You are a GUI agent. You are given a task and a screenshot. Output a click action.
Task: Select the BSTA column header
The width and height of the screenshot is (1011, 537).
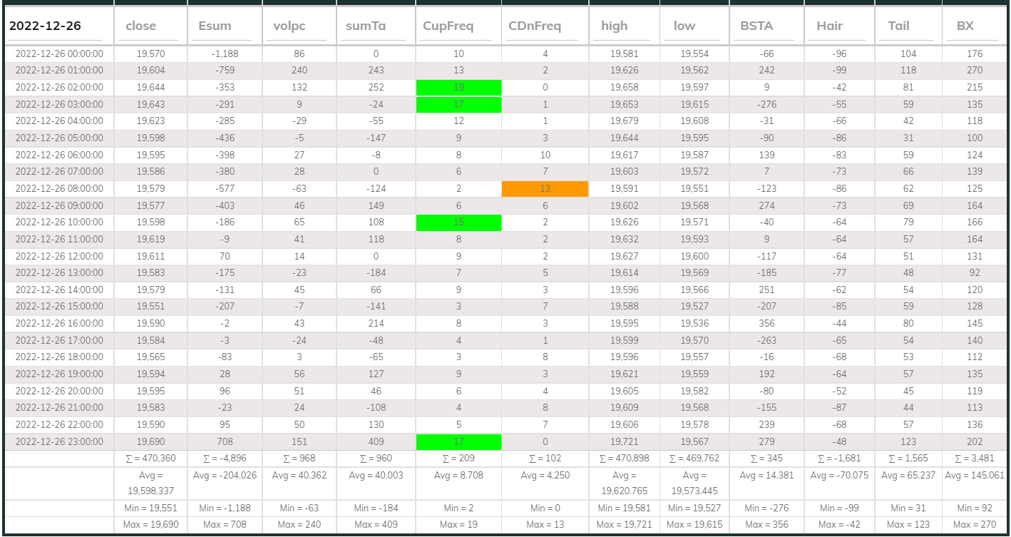(x=756, y=26)
